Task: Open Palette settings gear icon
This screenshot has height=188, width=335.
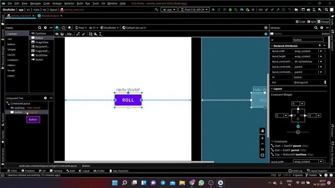Action: pyautogui.click(x=46, y=28)
